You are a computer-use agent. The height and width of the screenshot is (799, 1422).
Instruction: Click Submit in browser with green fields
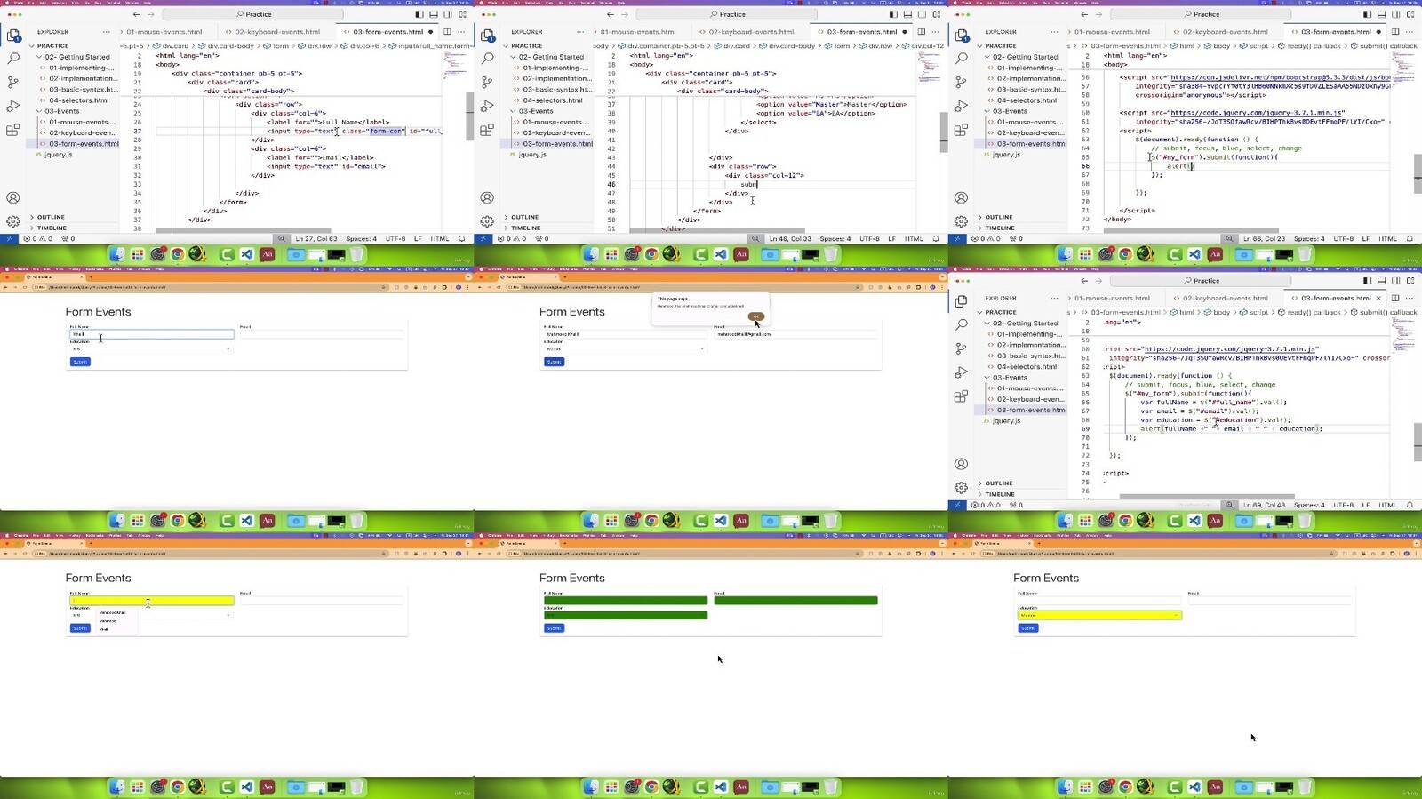point(554,628)
